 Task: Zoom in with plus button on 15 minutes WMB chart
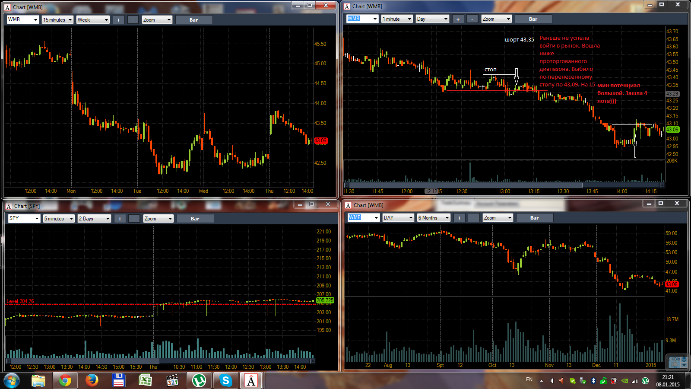119,20
